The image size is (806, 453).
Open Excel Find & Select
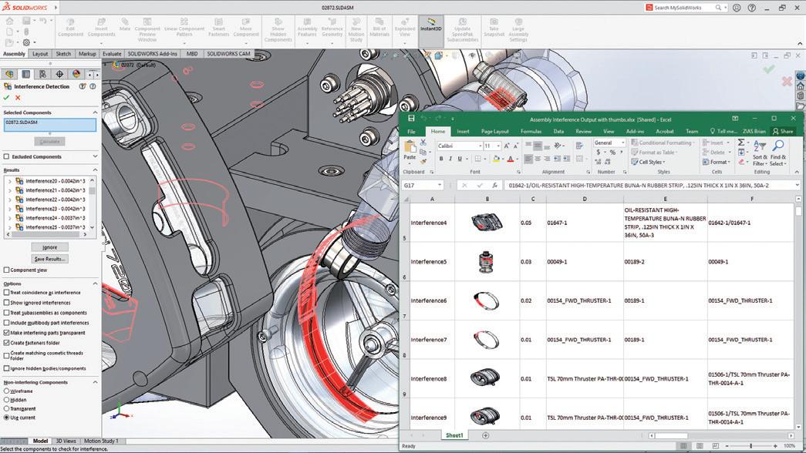777,153
